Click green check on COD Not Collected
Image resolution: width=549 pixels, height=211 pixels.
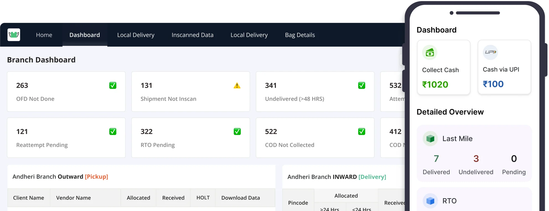361,132
